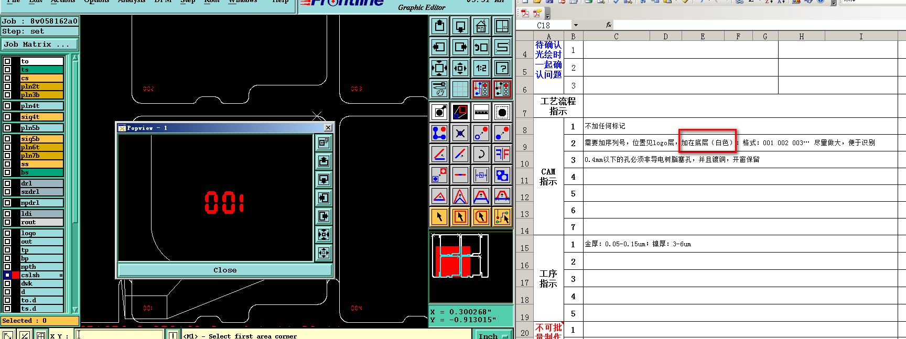Select the plain arrow pointer tool

439,216
